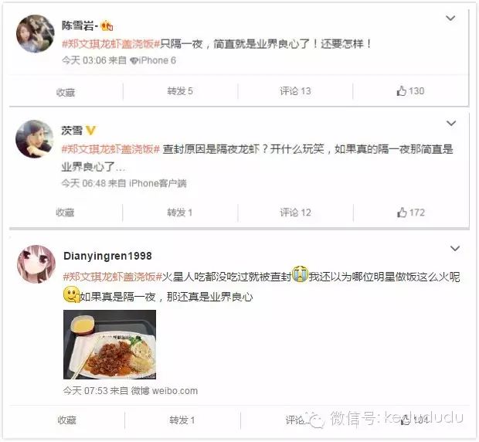
Task: Click 转发 1 under 茨雪's post
Action: 179,212
